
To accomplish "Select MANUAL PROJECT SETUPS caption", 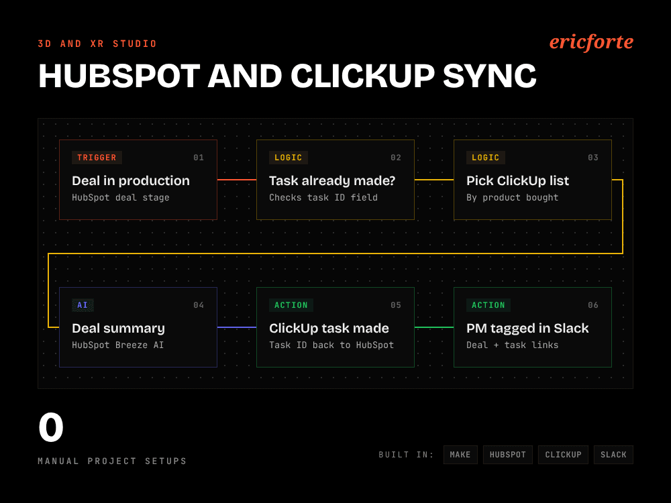I will click(112, 461).
